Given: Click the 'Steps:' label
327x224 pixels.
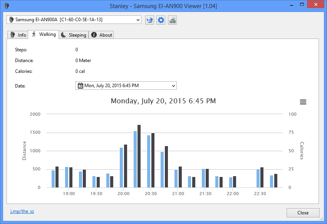Looking at the screenshot, I should 21,50.
